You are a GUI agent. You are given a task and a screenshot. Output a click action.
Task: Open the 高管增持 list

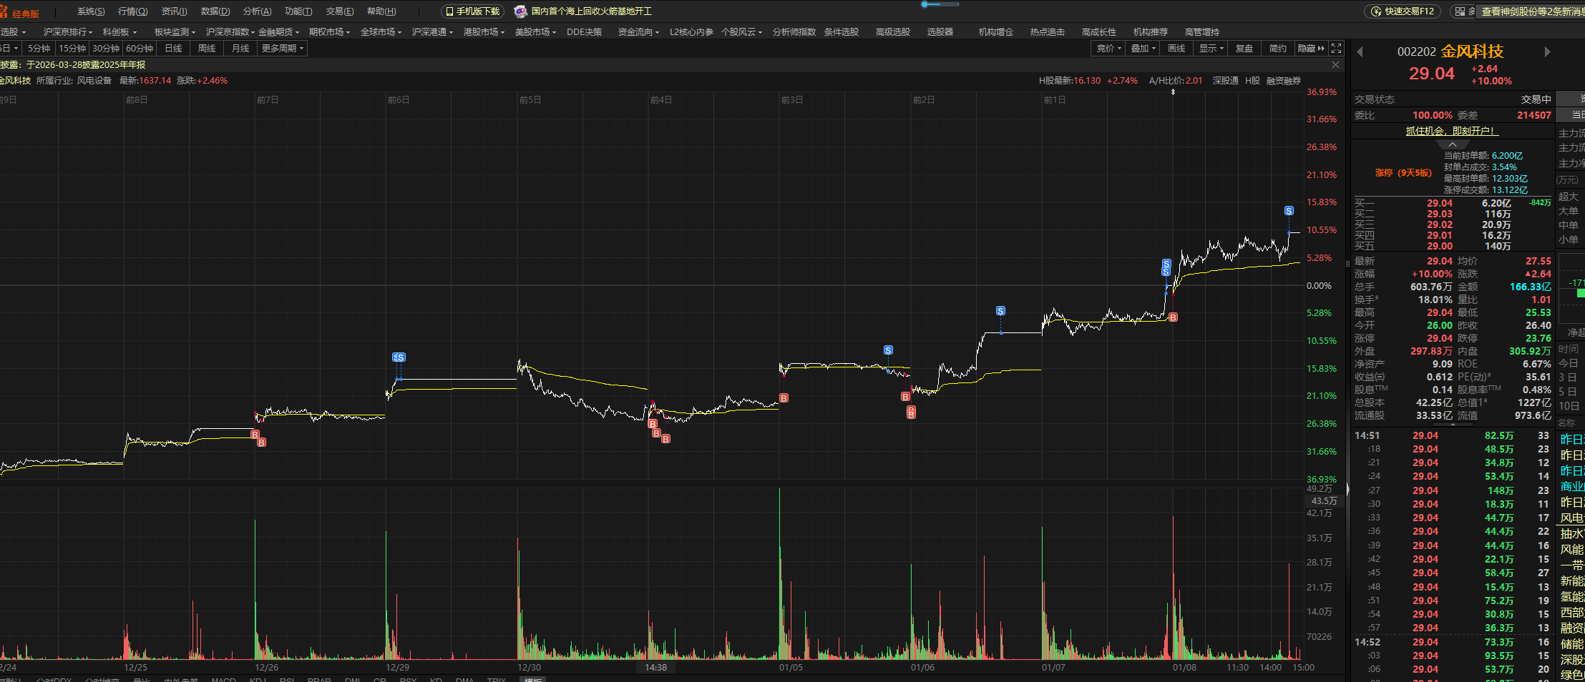1202,32
